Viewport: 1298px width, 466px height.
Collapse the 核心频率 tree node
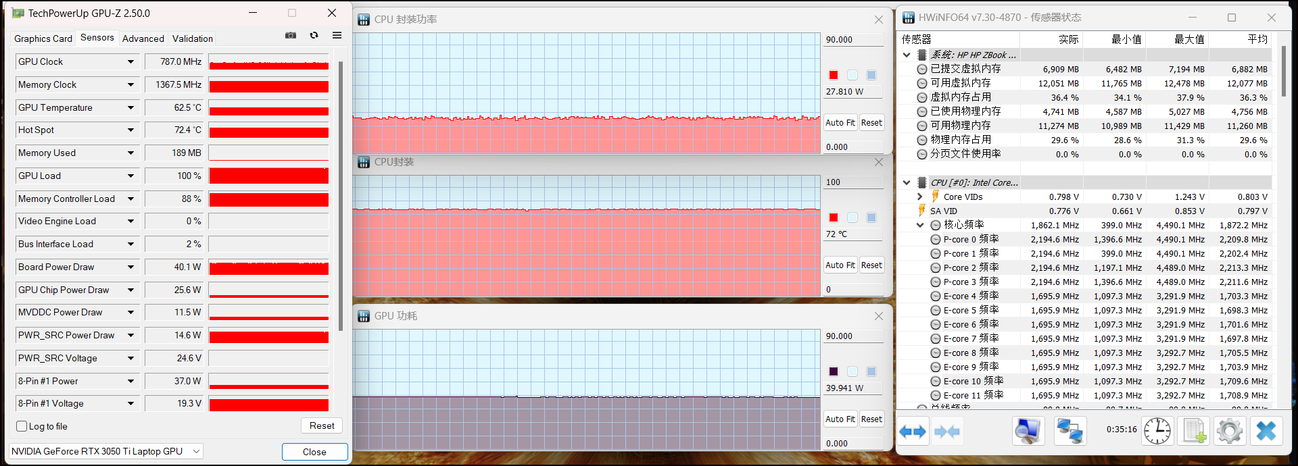(919, 225)
